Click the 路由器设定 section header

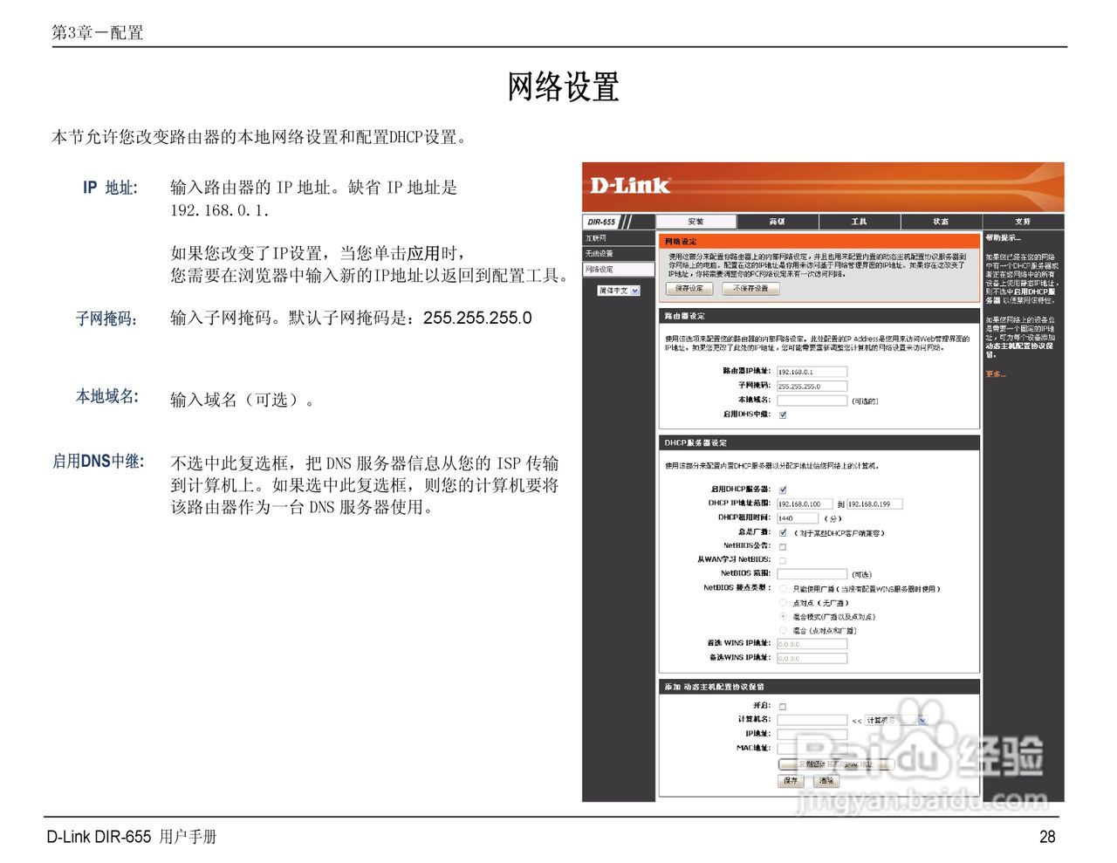819,316
